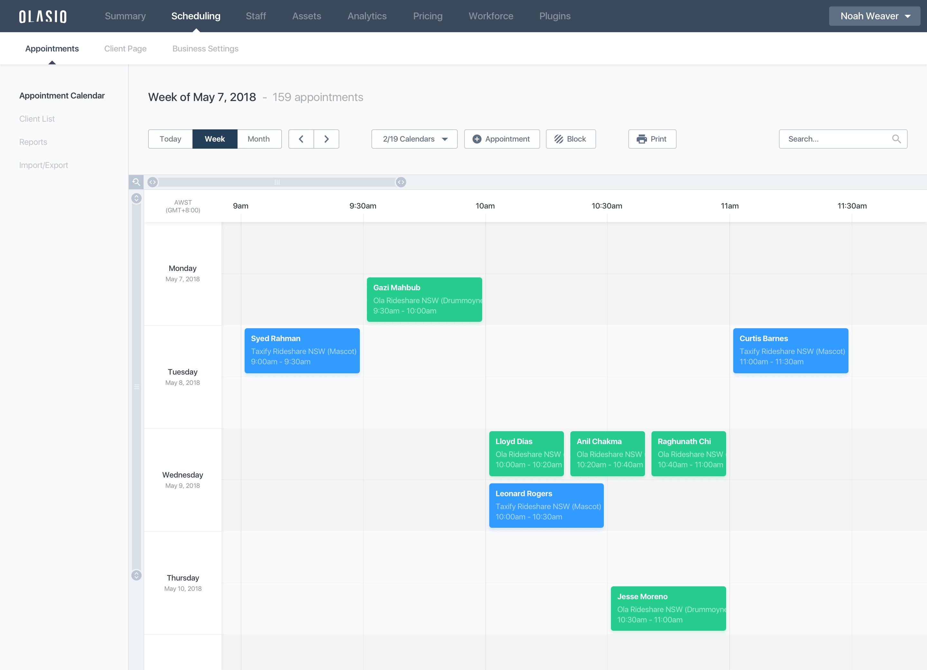Open the 2/19 Calendars dropdown
This screenshot has height=670, width=927.
[x=414, y=139]
